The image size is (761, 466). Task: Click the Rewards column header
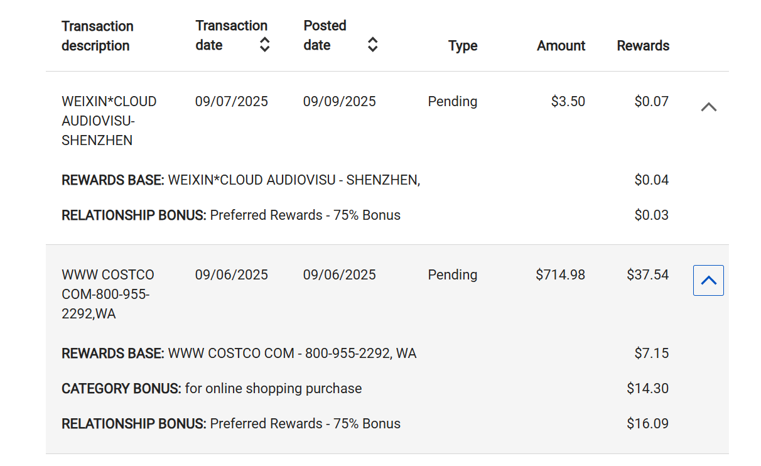point(643,46)
